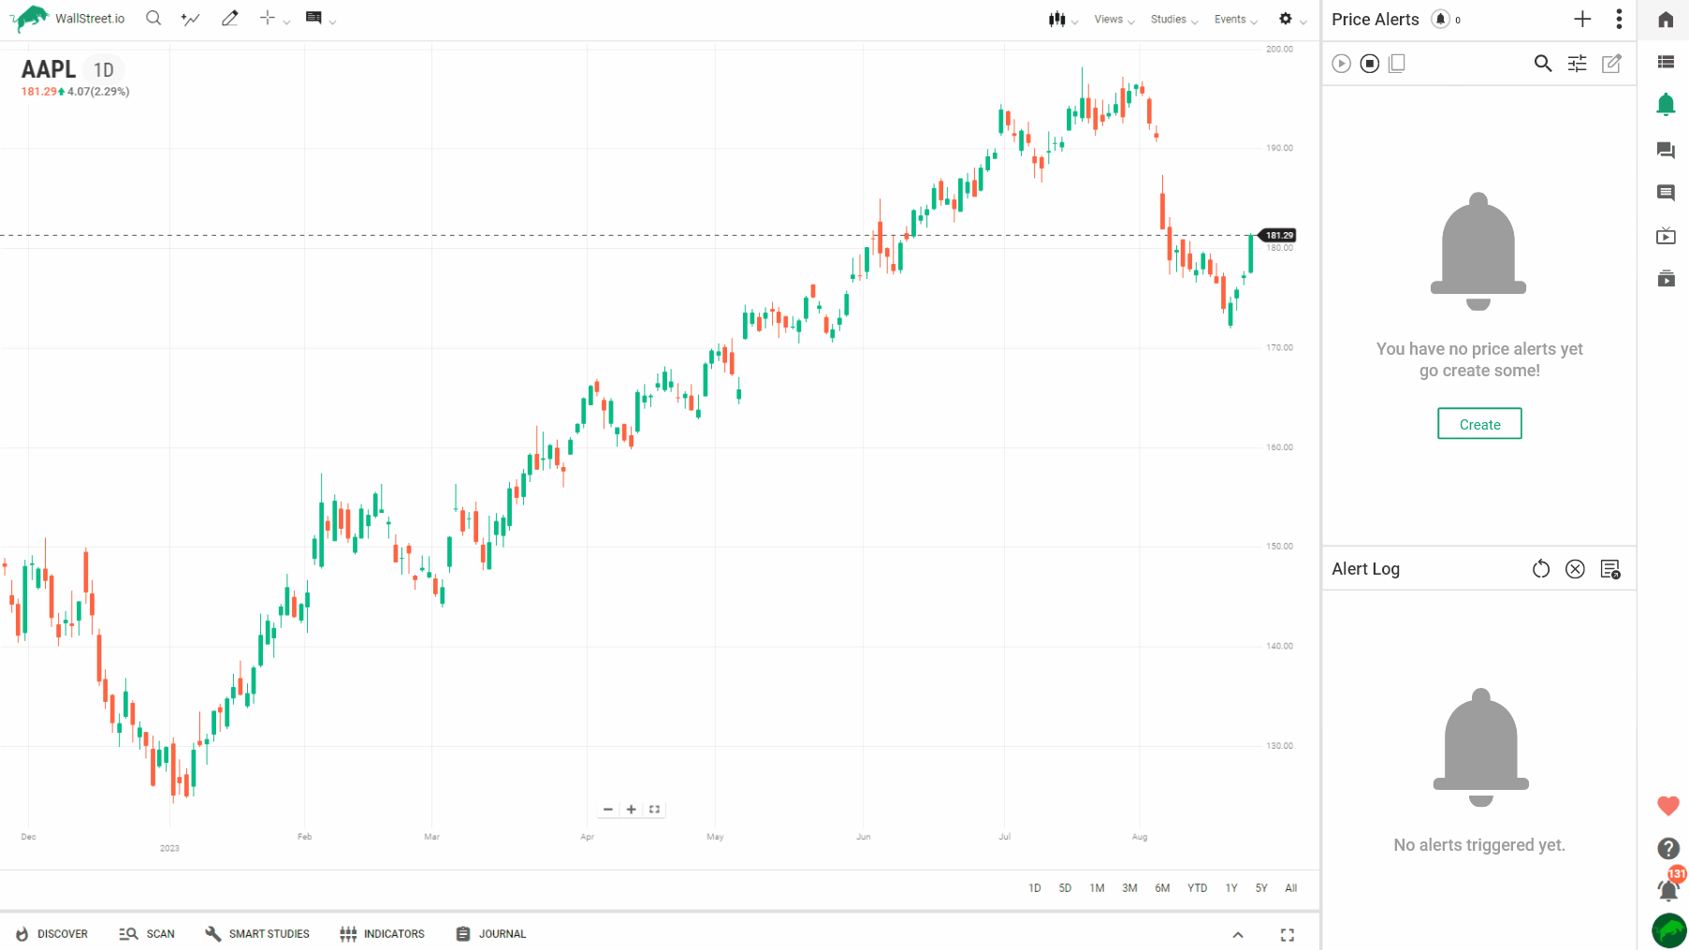Start all alerts with play icon
Viewport: 1689px width, 950px height.
click(x=1342, y=64)
